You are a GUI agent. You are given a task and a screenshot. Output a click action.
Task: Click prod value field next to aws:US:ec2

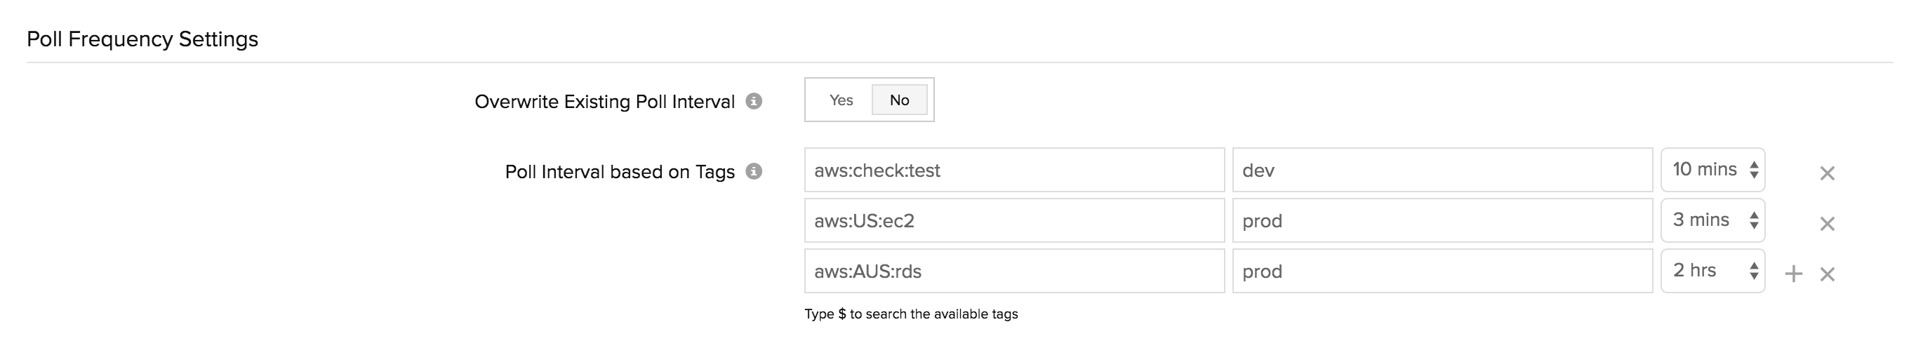[x=1442, y=221]
